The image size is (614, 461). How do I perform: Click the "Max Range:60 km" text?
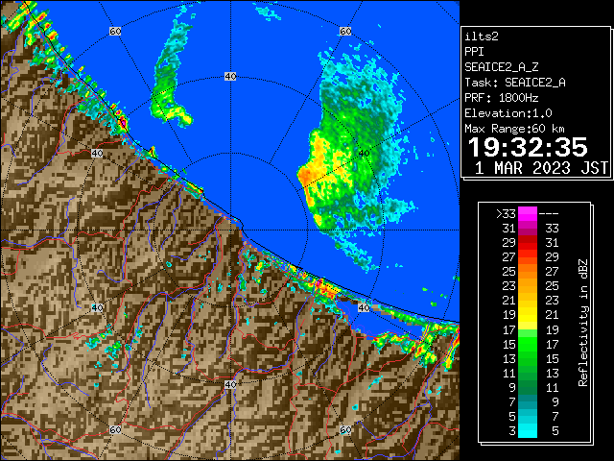click(514, 129)
